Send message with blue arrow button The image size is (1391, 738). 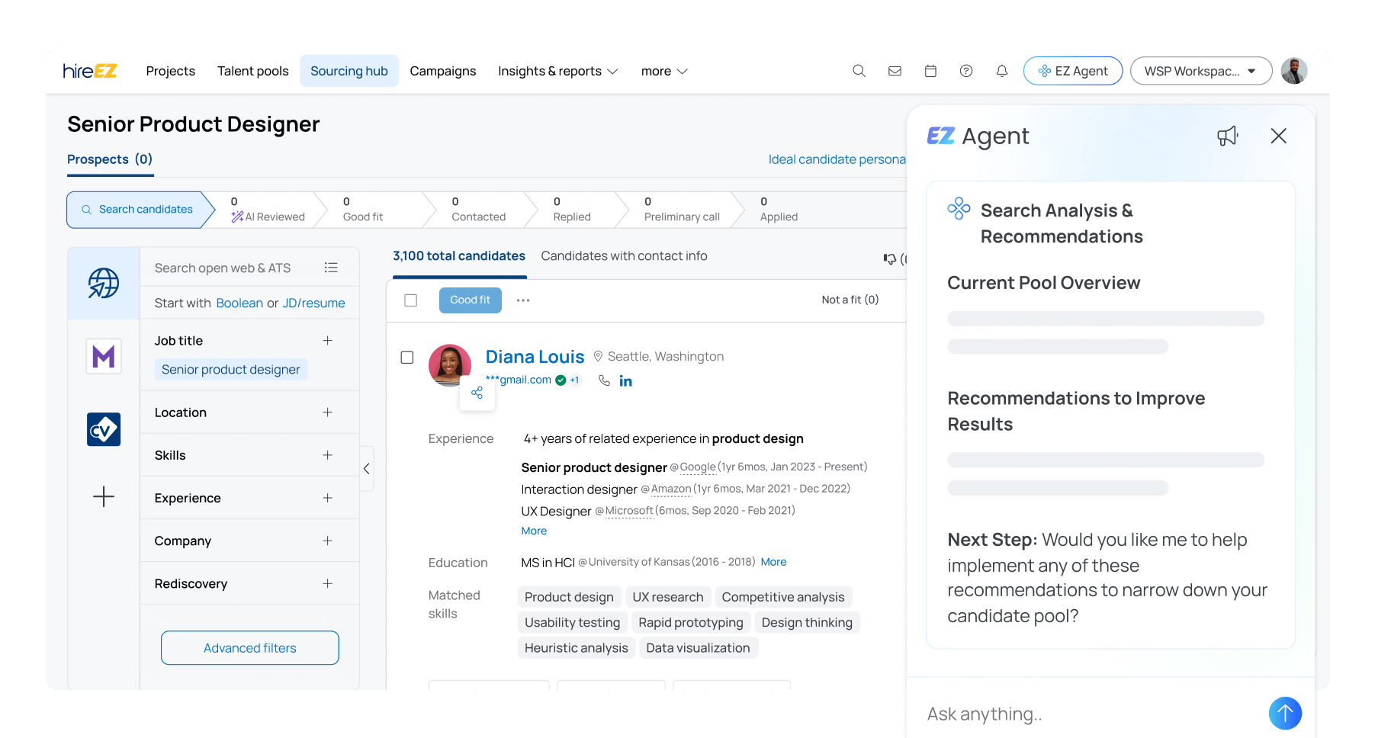coord(1285,714)
